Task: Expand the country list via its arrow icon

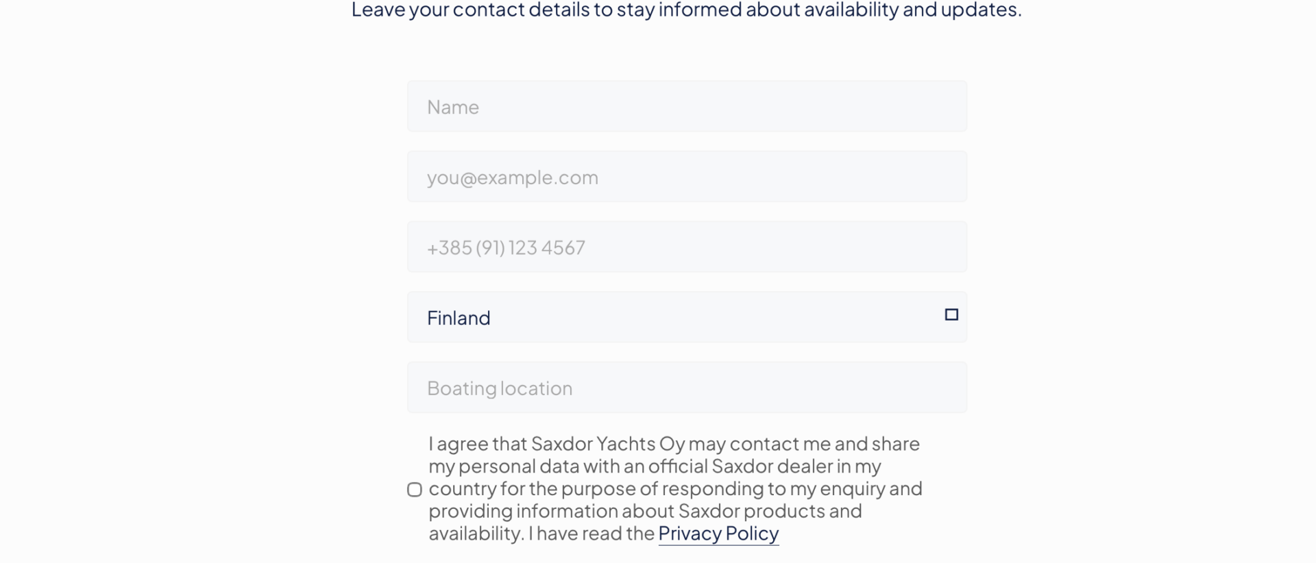Action: (951, 315)
